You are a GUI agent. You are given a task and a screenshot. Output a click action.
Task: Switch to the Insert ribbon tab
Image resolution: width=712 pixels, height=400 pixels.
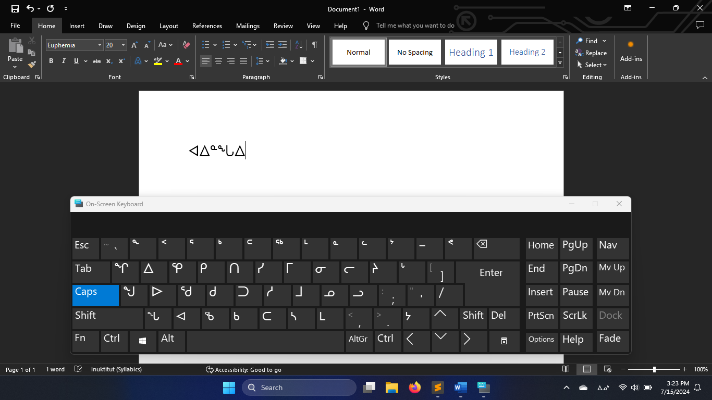click(x=77, y=26)
